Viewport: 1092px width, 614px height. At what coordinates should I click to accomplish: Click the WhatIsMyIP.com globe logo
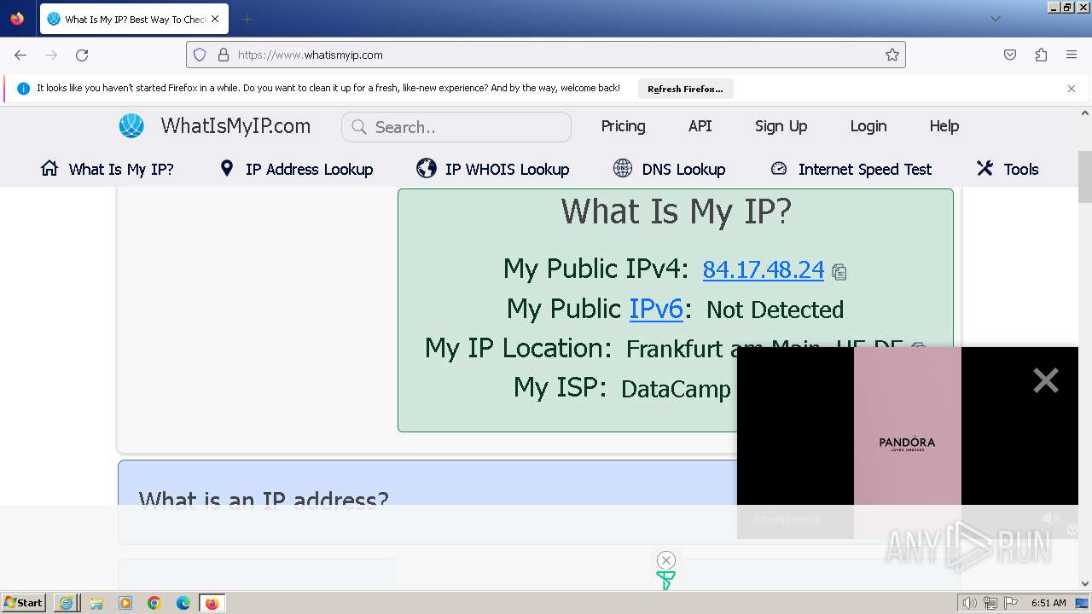click(131, 126)
